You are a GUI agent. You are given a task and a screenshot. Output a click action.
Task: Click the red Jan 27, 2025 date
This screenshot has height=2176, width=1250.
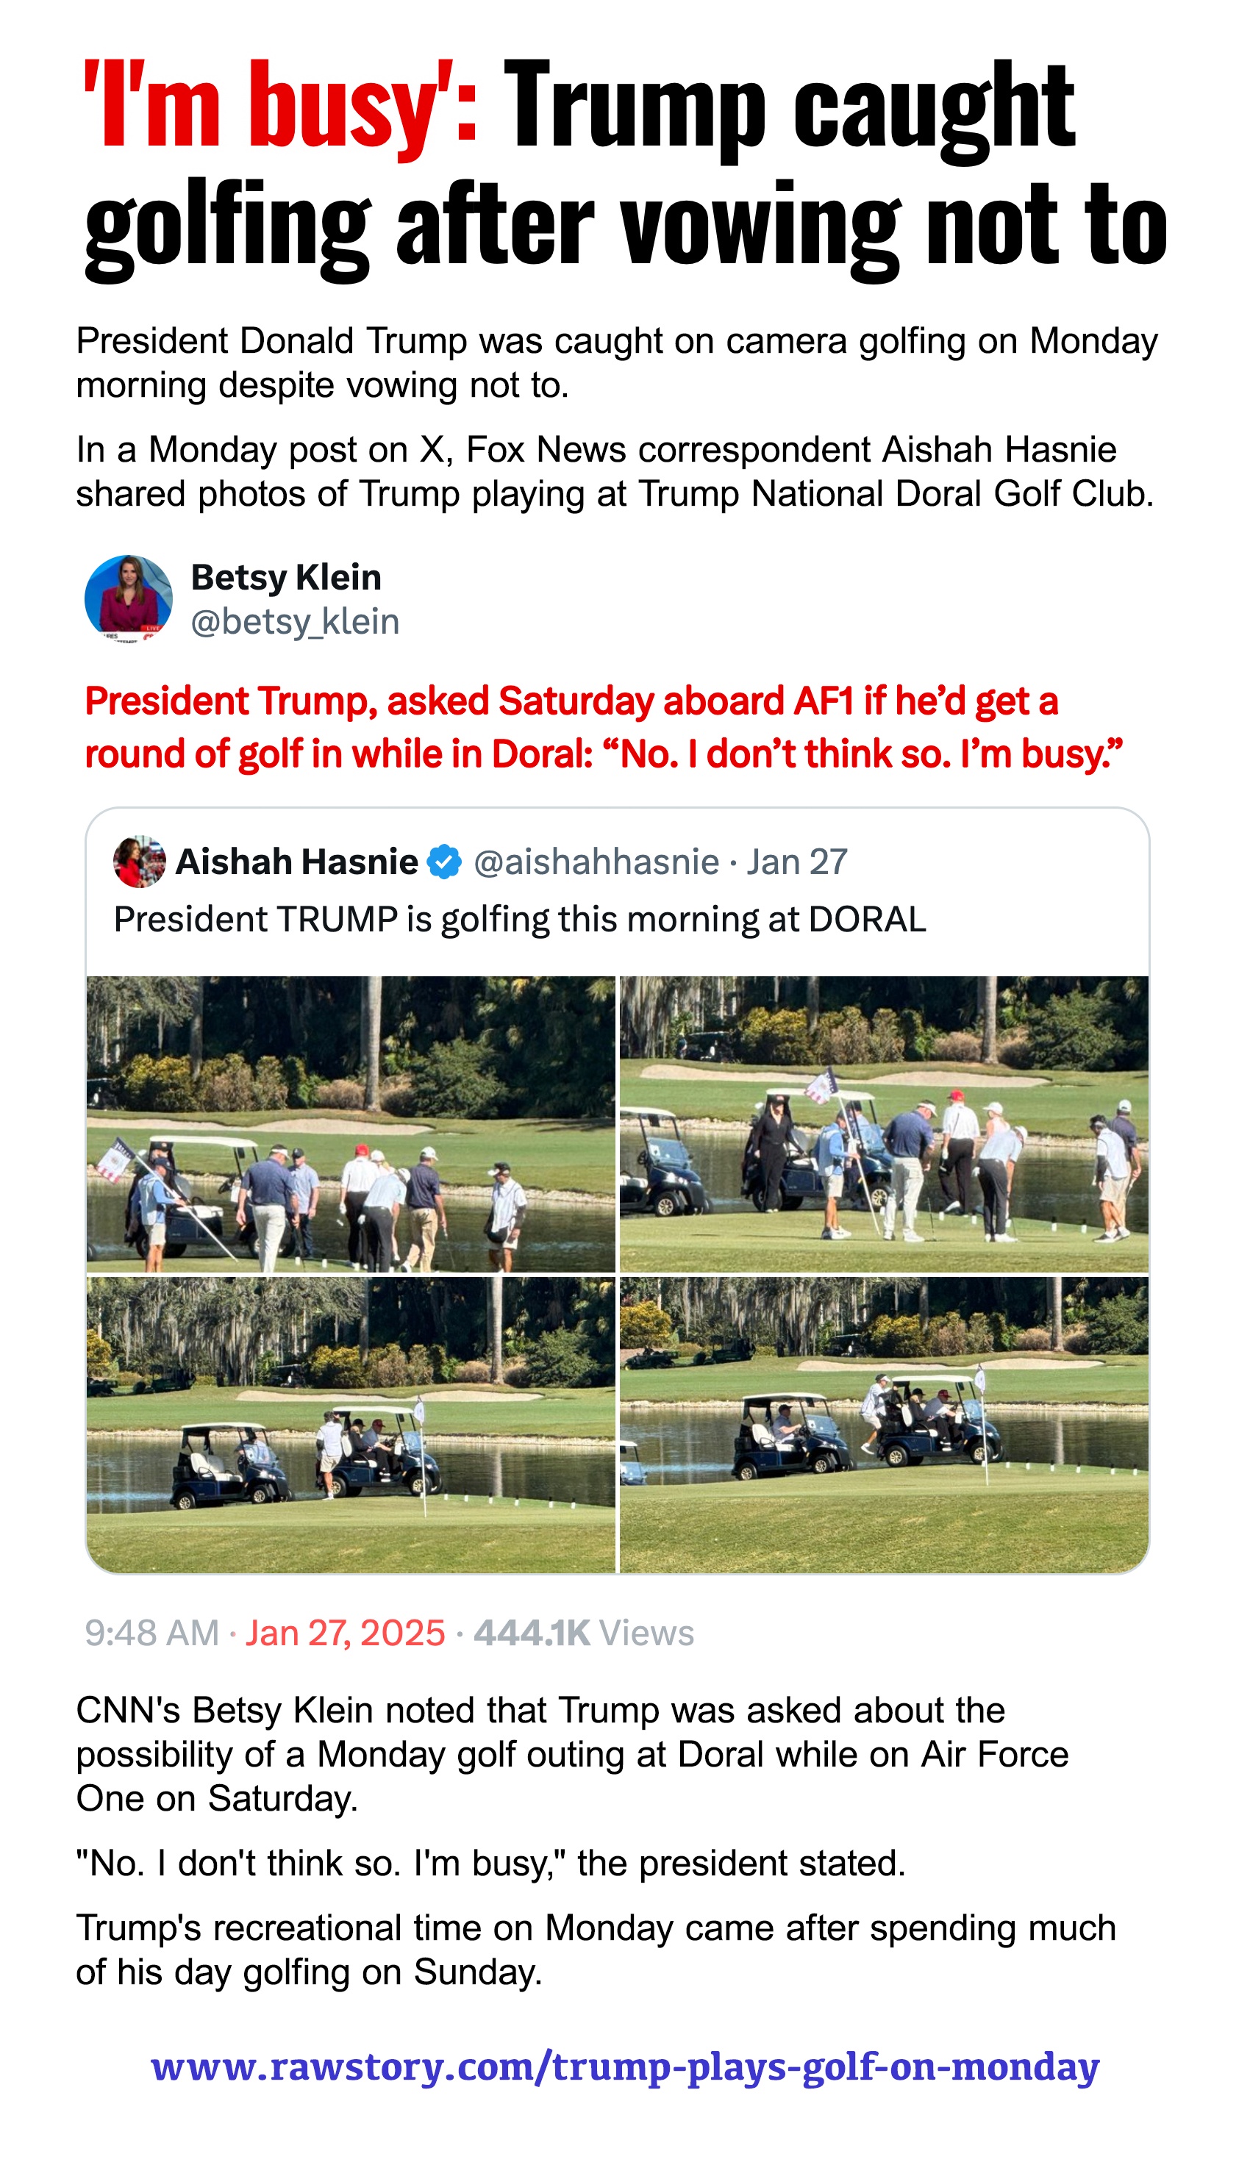(x=345, y=1633)
